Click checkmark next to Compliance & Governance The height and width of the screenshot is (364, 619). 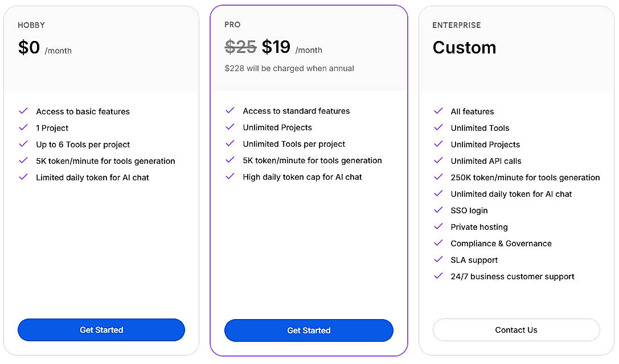click(438, 243)
